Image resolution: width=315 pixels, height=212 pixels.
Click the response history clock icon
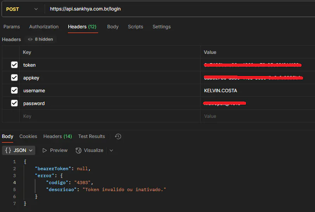click(118, 136)
